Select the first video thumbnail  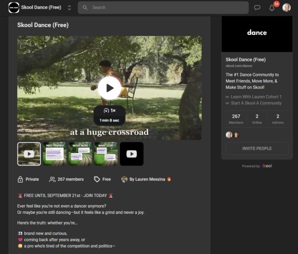tap(29, 154)
